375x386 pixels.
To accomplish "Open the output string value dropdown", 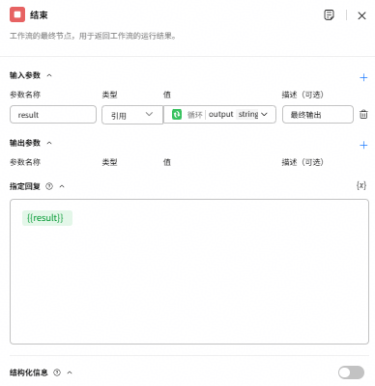I will [x=219, y=114].
